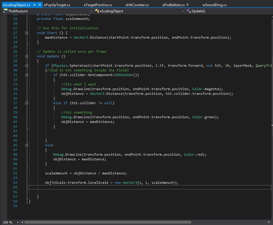Place cursor on empty line 55
Viewport: 273px width, 225px height.
[x=117, y=187]
